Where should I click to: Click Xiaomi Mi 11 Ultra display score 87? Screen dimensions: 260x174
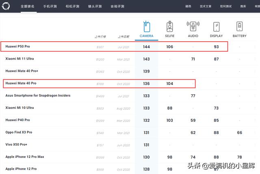tap(216, 59)
